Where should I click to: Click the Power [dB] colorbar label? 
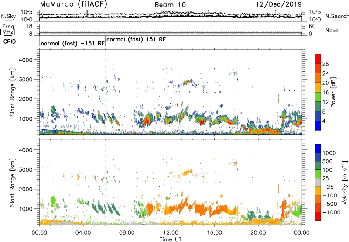click(333, 92)
